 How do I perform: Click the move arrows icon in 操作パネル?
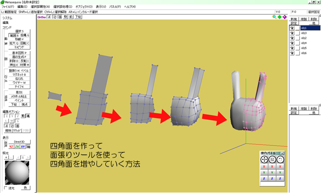tap(264, 159)
